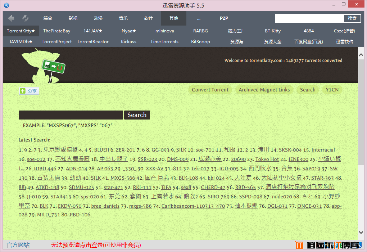Open the 音乐 category tab
The image size is (367, 252).
[123, 18]
